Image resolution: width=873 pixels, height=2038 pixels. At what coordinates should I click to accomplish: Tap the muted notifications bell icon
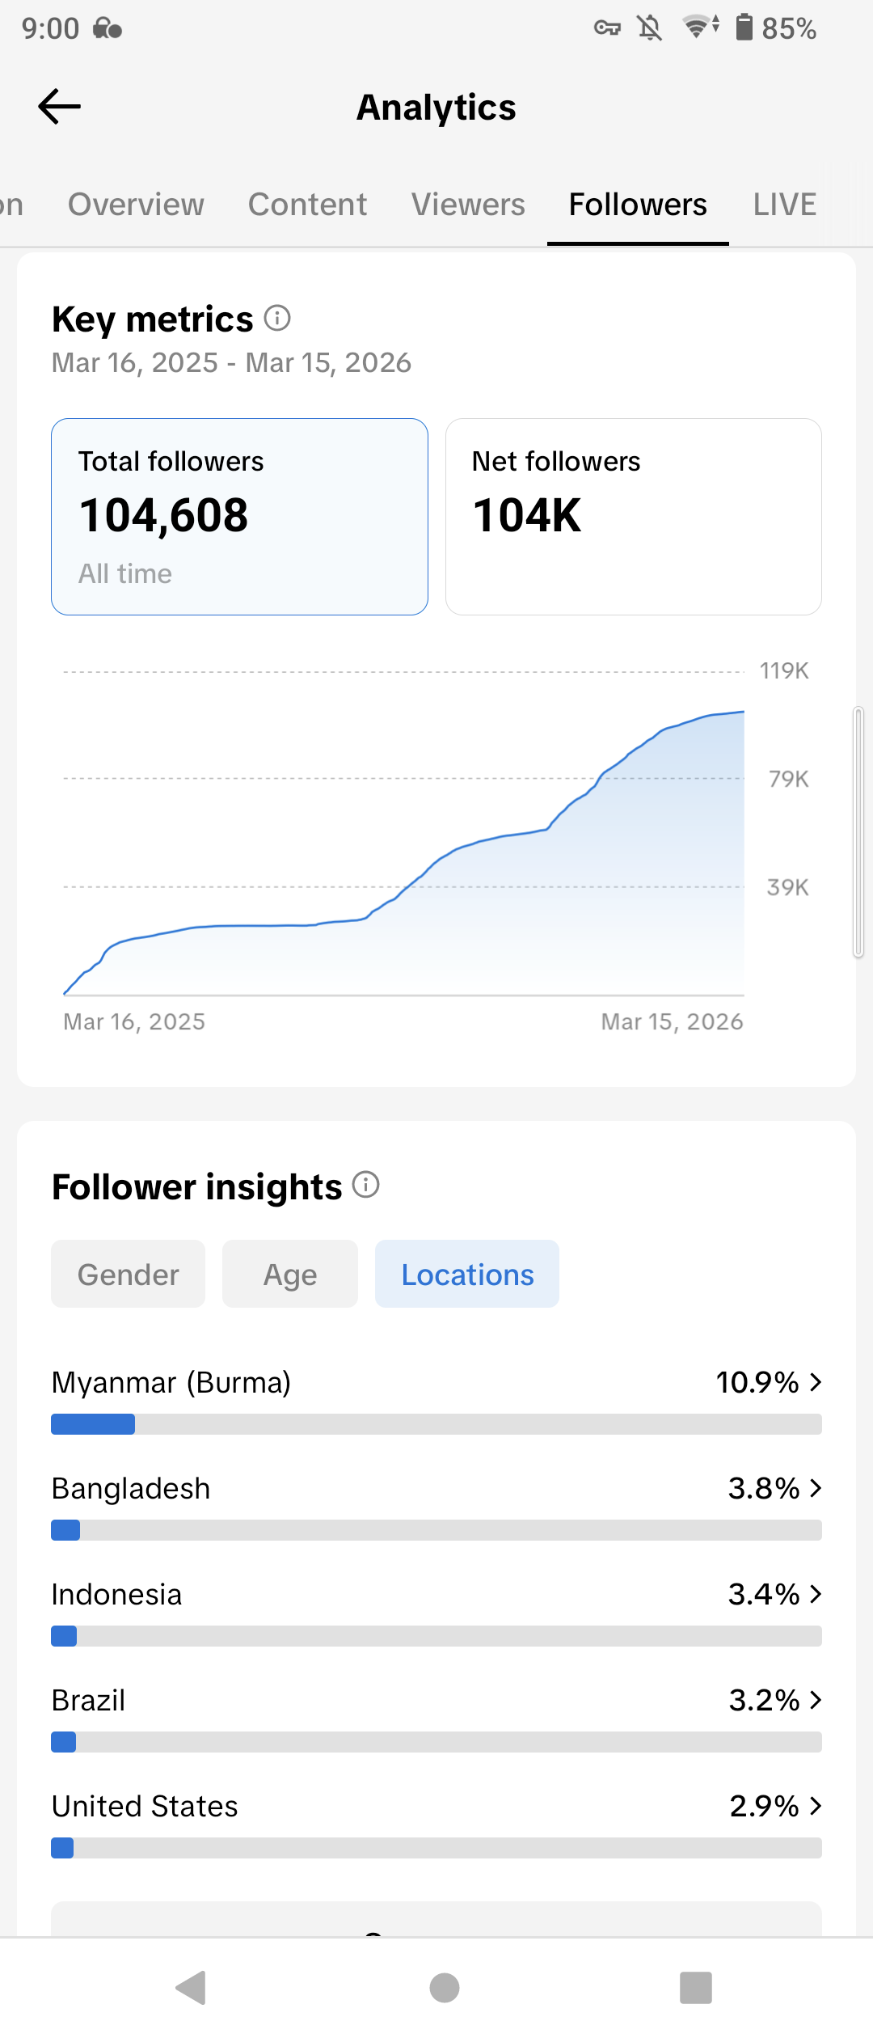click(649, 28)
